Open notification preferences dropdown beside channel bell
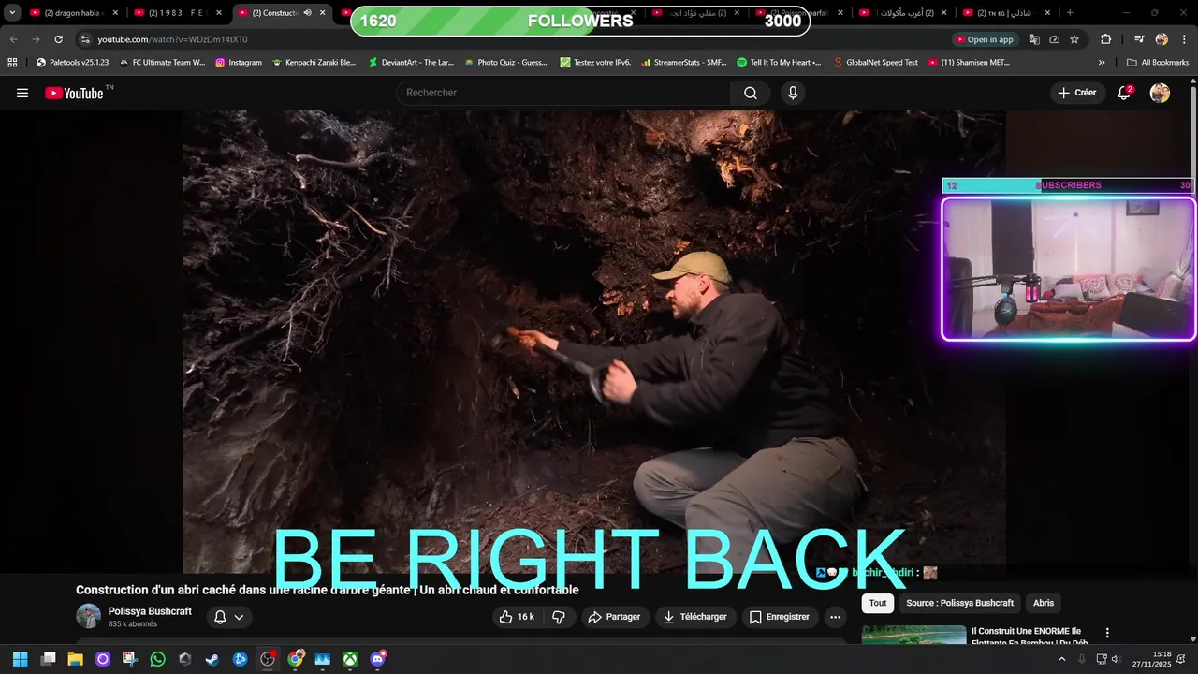The image size is (1198, 674). point(239,617)
